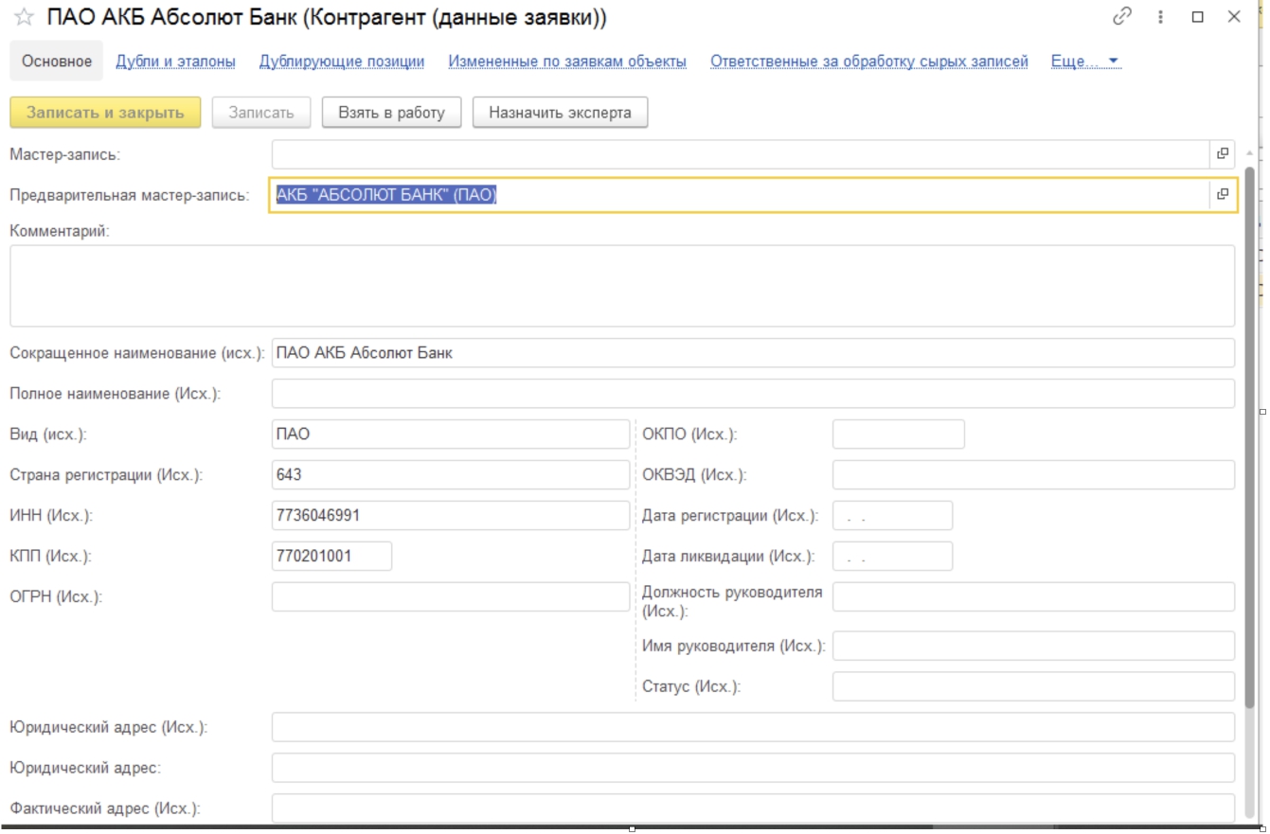The image size is (1270, 834).
Task: Go to Дублирующие позиции tab
Action: (x=342, y=62)
